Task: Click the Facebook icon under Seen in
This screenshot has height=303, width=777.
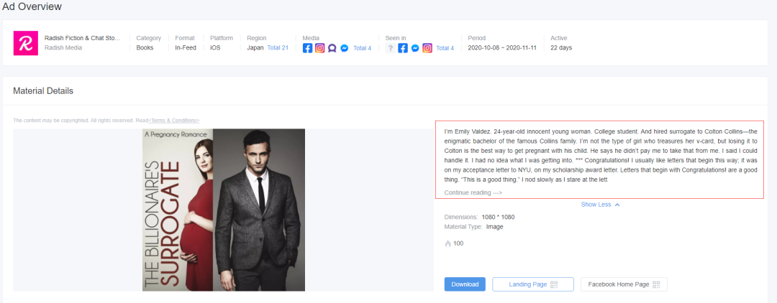Action: point(403,48)
